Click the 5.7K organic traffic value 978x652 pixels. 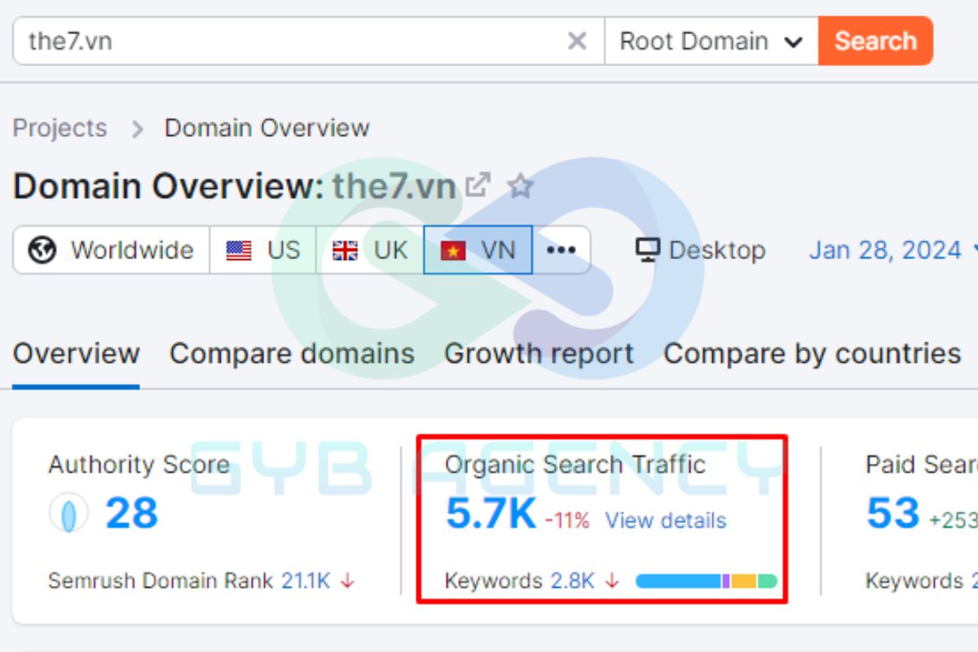491,513
